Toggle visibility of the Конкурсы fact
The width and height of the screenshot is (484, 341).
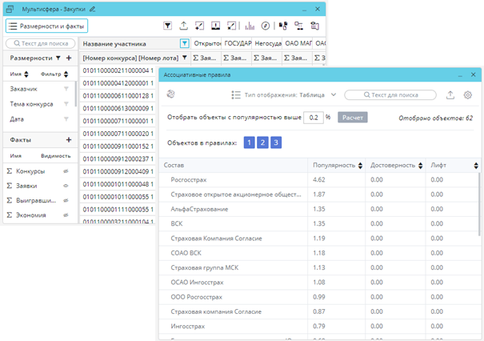66,171
